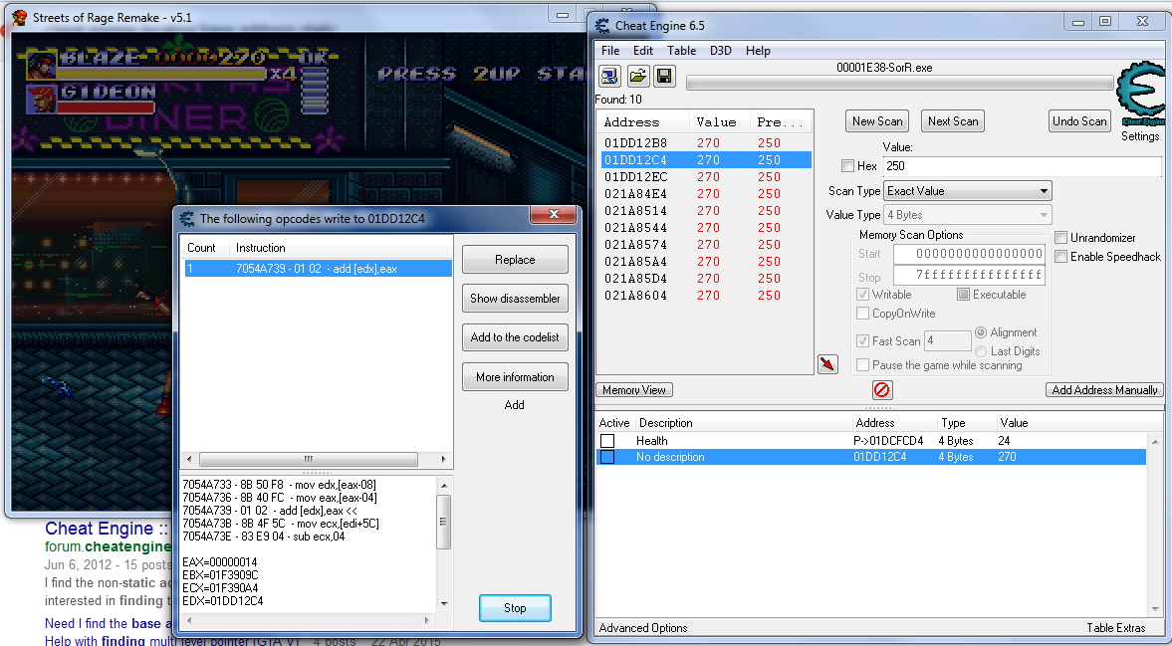Click the scan Value input field

click(x=1022, y=166)
